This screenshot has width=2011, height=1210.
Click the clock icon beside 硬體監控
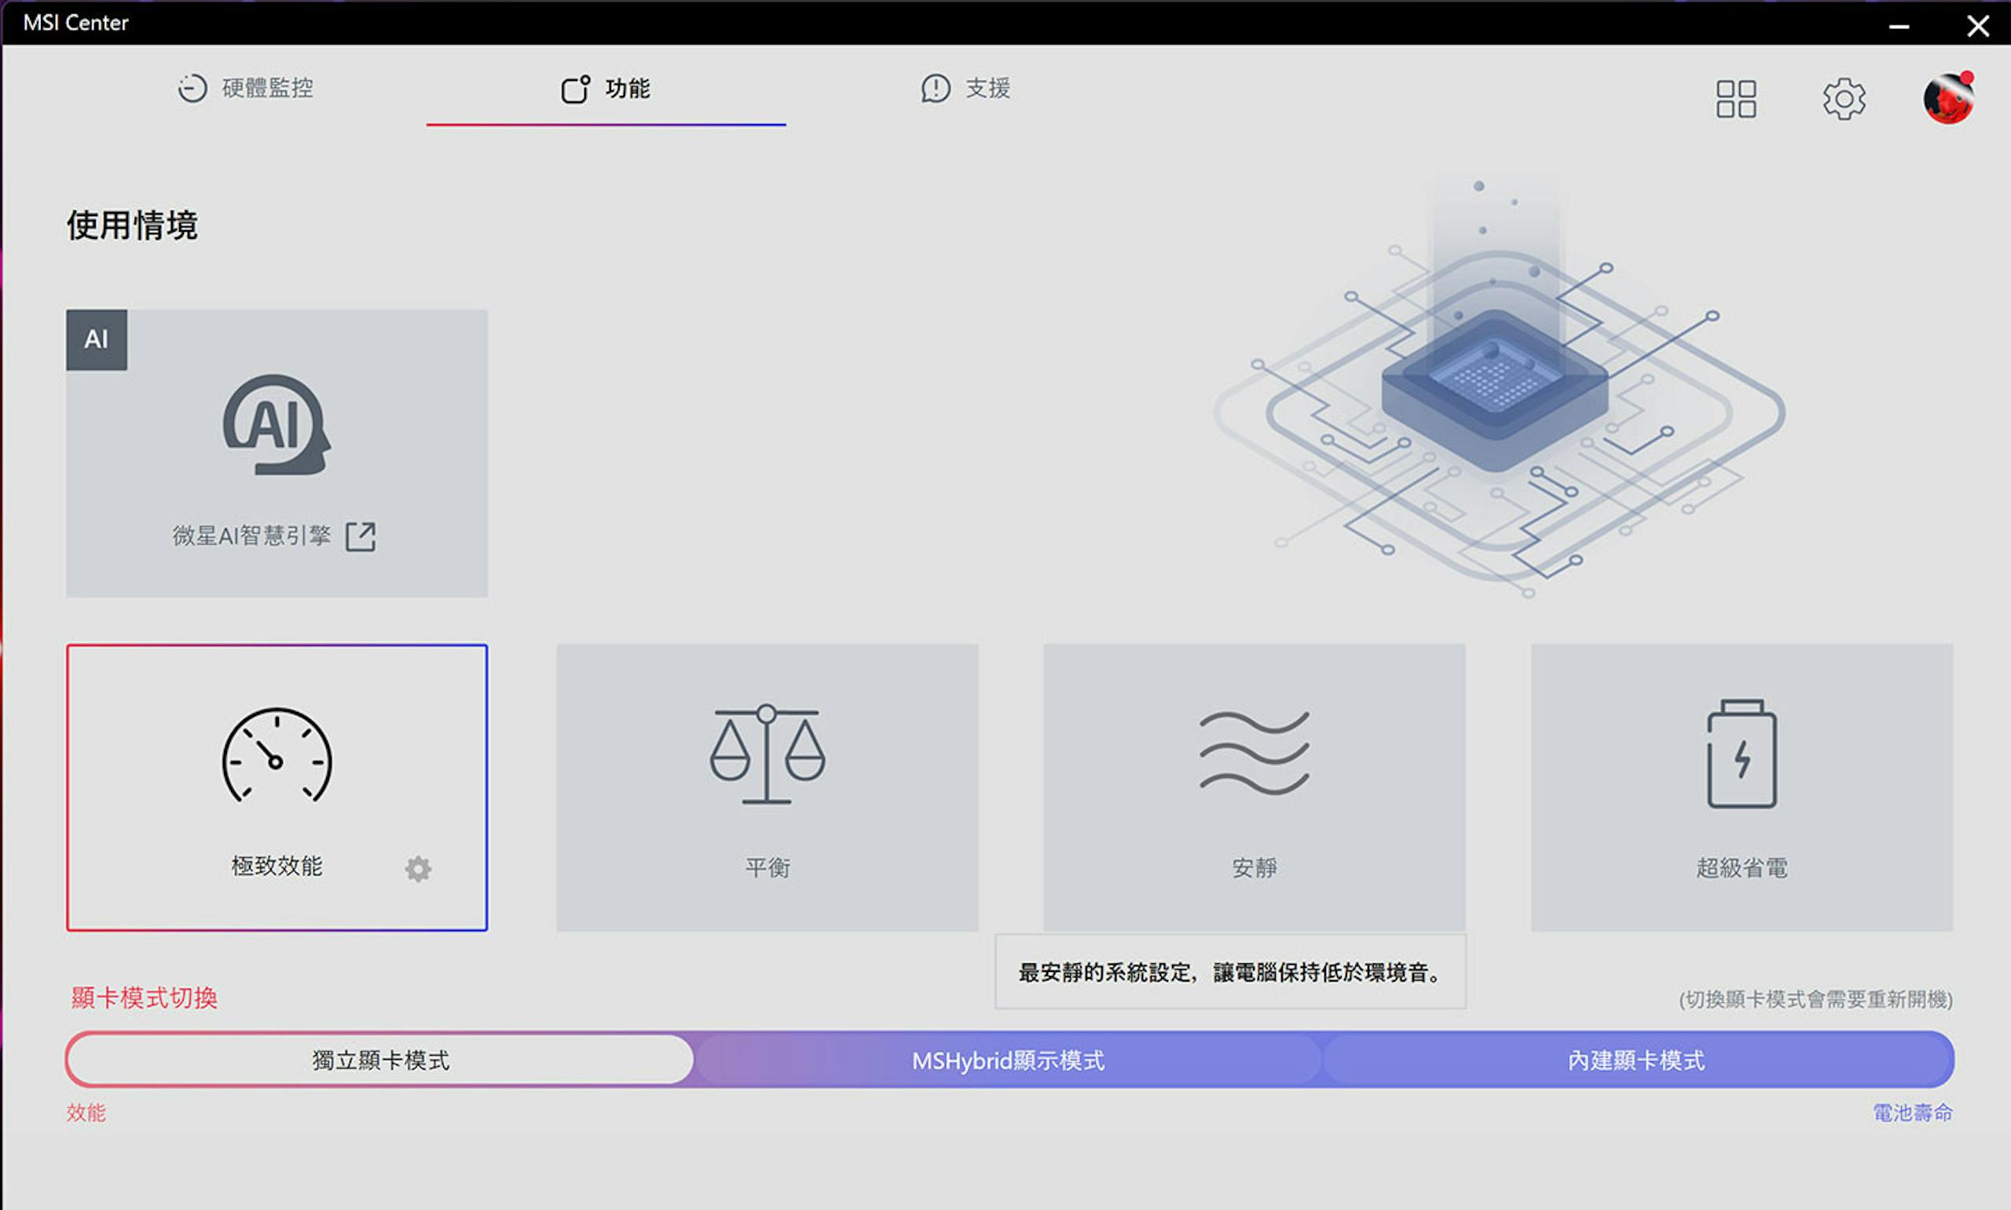[192, 88]
